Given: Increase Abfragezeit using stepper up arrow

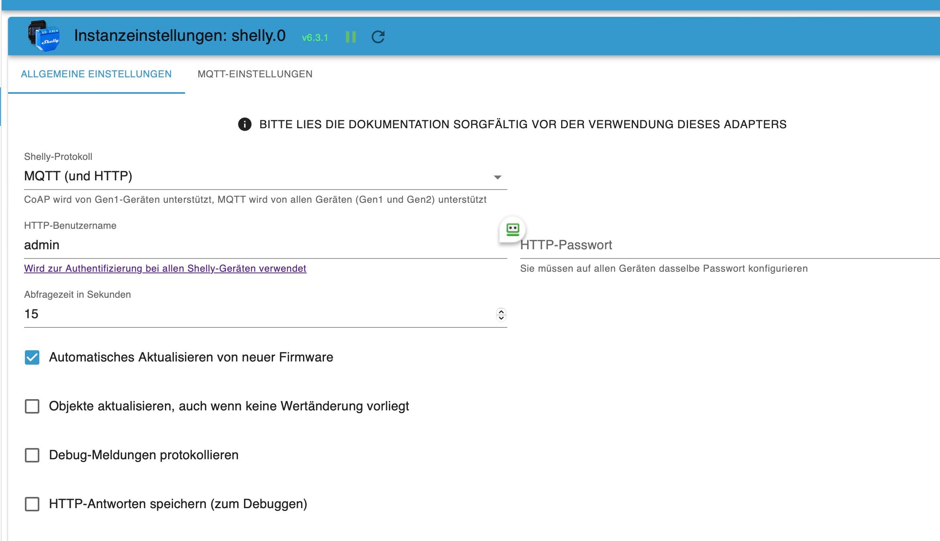Looking at the screenshot, I should pos(501,311).
